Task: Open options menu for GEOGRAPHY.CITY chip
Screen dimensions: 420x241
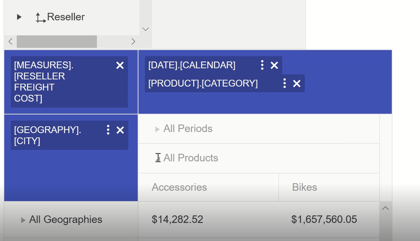Action: pyautogui.click(x=108, y=130)
